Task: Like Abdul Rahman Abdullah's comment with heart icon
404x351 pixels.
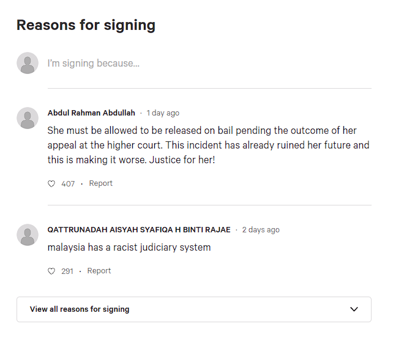Action: tap(51, 183)
